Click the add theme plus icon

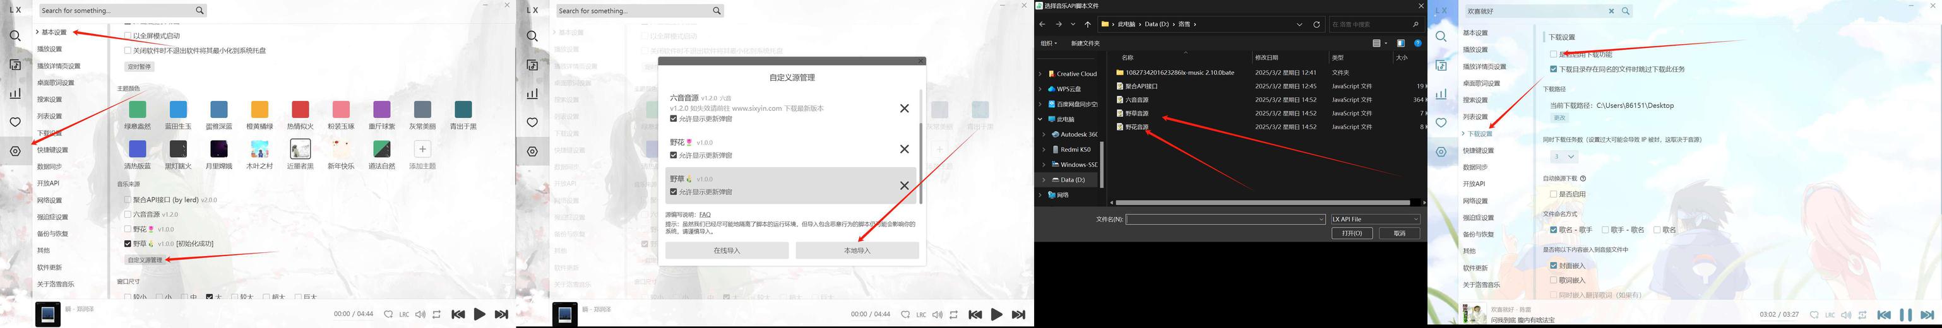pyautogui.click(x=422, y=148)
